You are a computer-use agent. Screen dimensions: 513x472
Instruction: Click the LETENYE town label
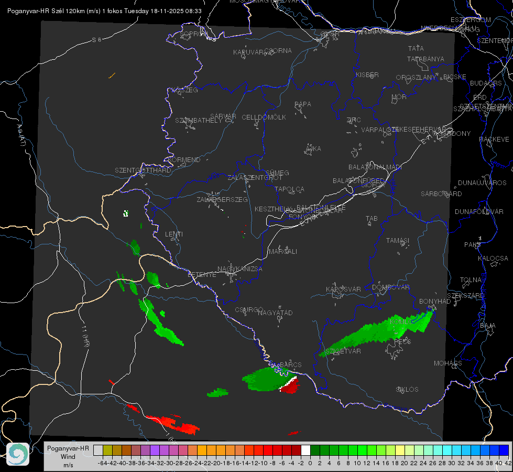pyautogui.click(x=202, y=275)
